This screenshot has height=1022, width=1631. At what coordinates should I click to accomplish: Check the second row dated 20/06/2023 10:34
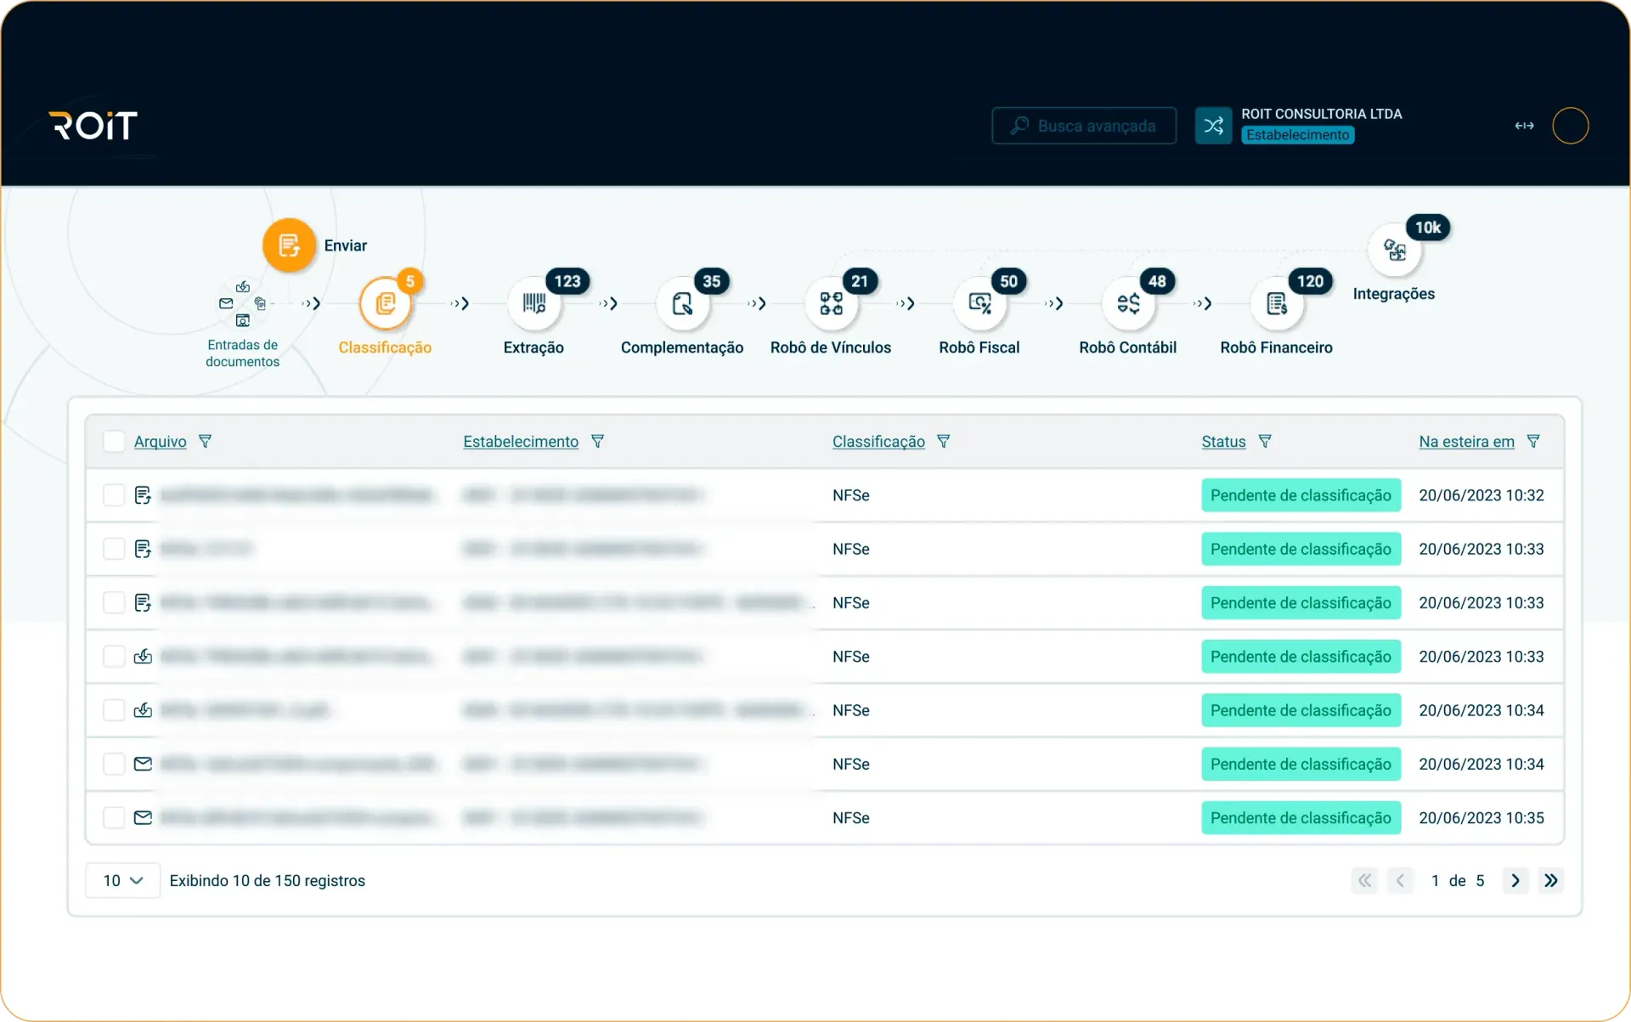pyautogui.click(x=114, y=764)
